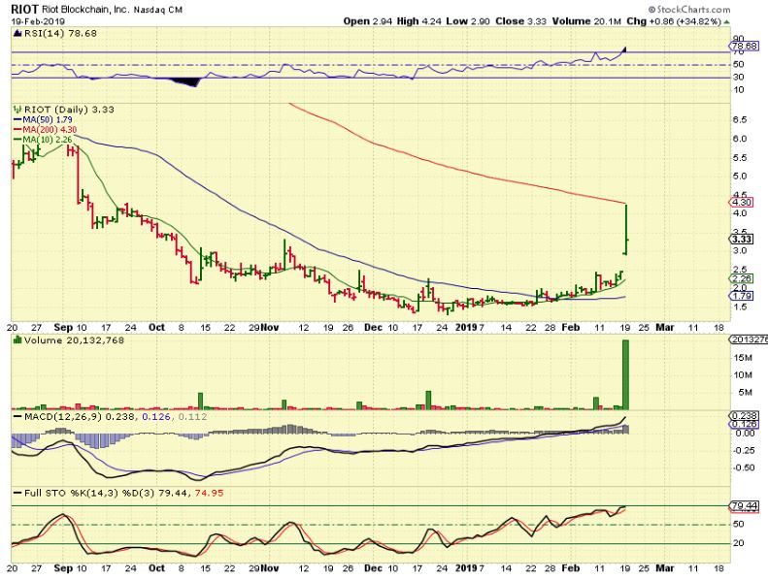Click the Volume 20.1M header value
The width and height of the screenshot is (768, 580).
click(586, 21)
